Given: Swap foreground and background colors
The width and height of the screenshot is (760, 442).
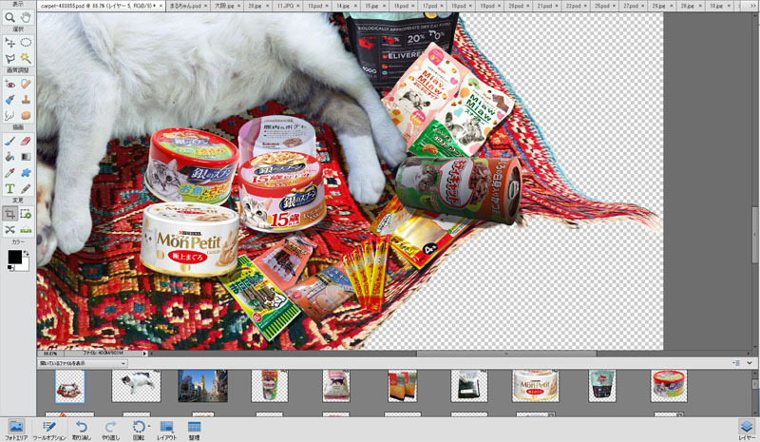Looking at the screenshot, I should tap(27, 253).
